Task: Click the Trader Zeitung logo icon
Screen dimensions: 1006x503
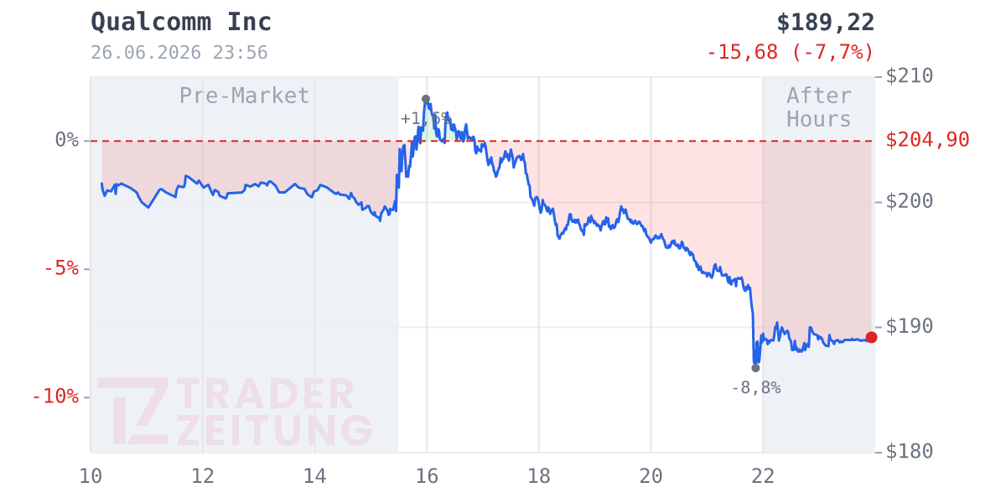Action: click(x=132, y=411)
